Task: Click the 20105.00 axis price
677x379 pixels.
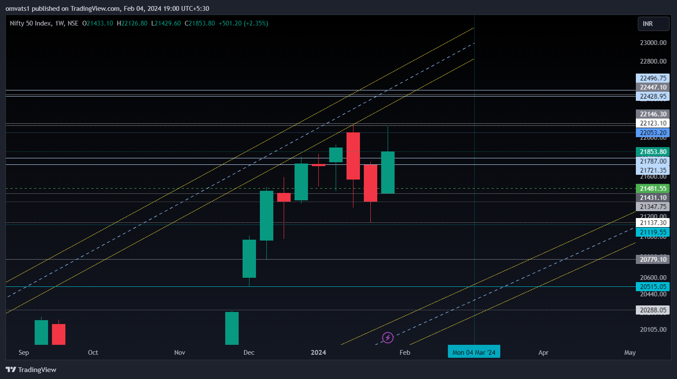Action: pyautogui.click(x=653, y=330)
